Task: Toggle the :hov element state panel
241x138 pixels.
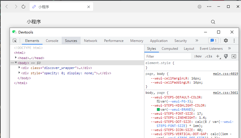Action: click(x=198, y=56)
